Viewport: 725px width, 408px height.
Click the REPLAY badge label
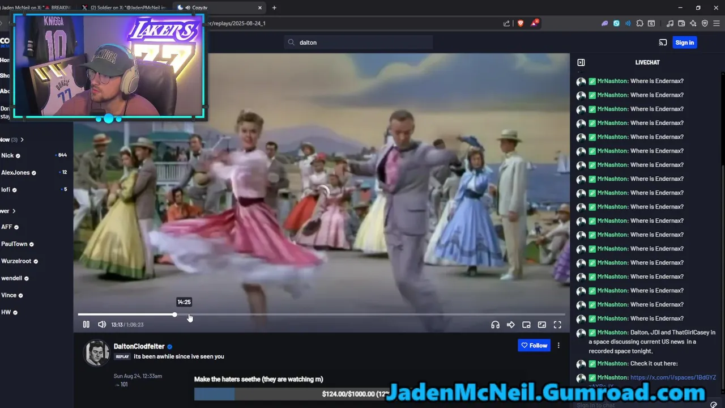click(x=122, y=357)
